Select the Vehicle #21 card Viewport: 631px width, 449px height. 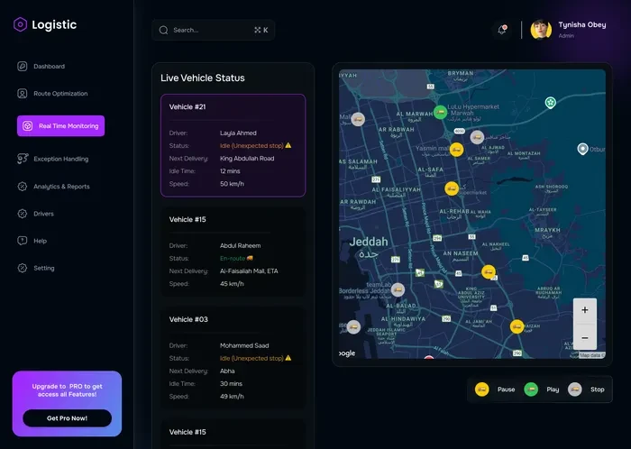click(233, 145)
